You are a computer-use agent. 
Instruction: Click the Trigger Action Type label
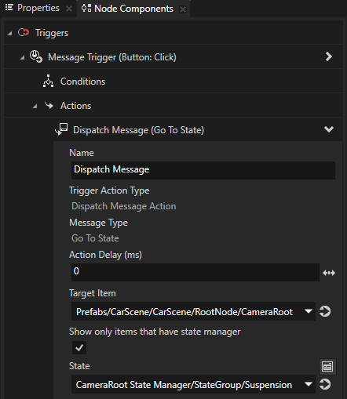(x=109, y=190)
